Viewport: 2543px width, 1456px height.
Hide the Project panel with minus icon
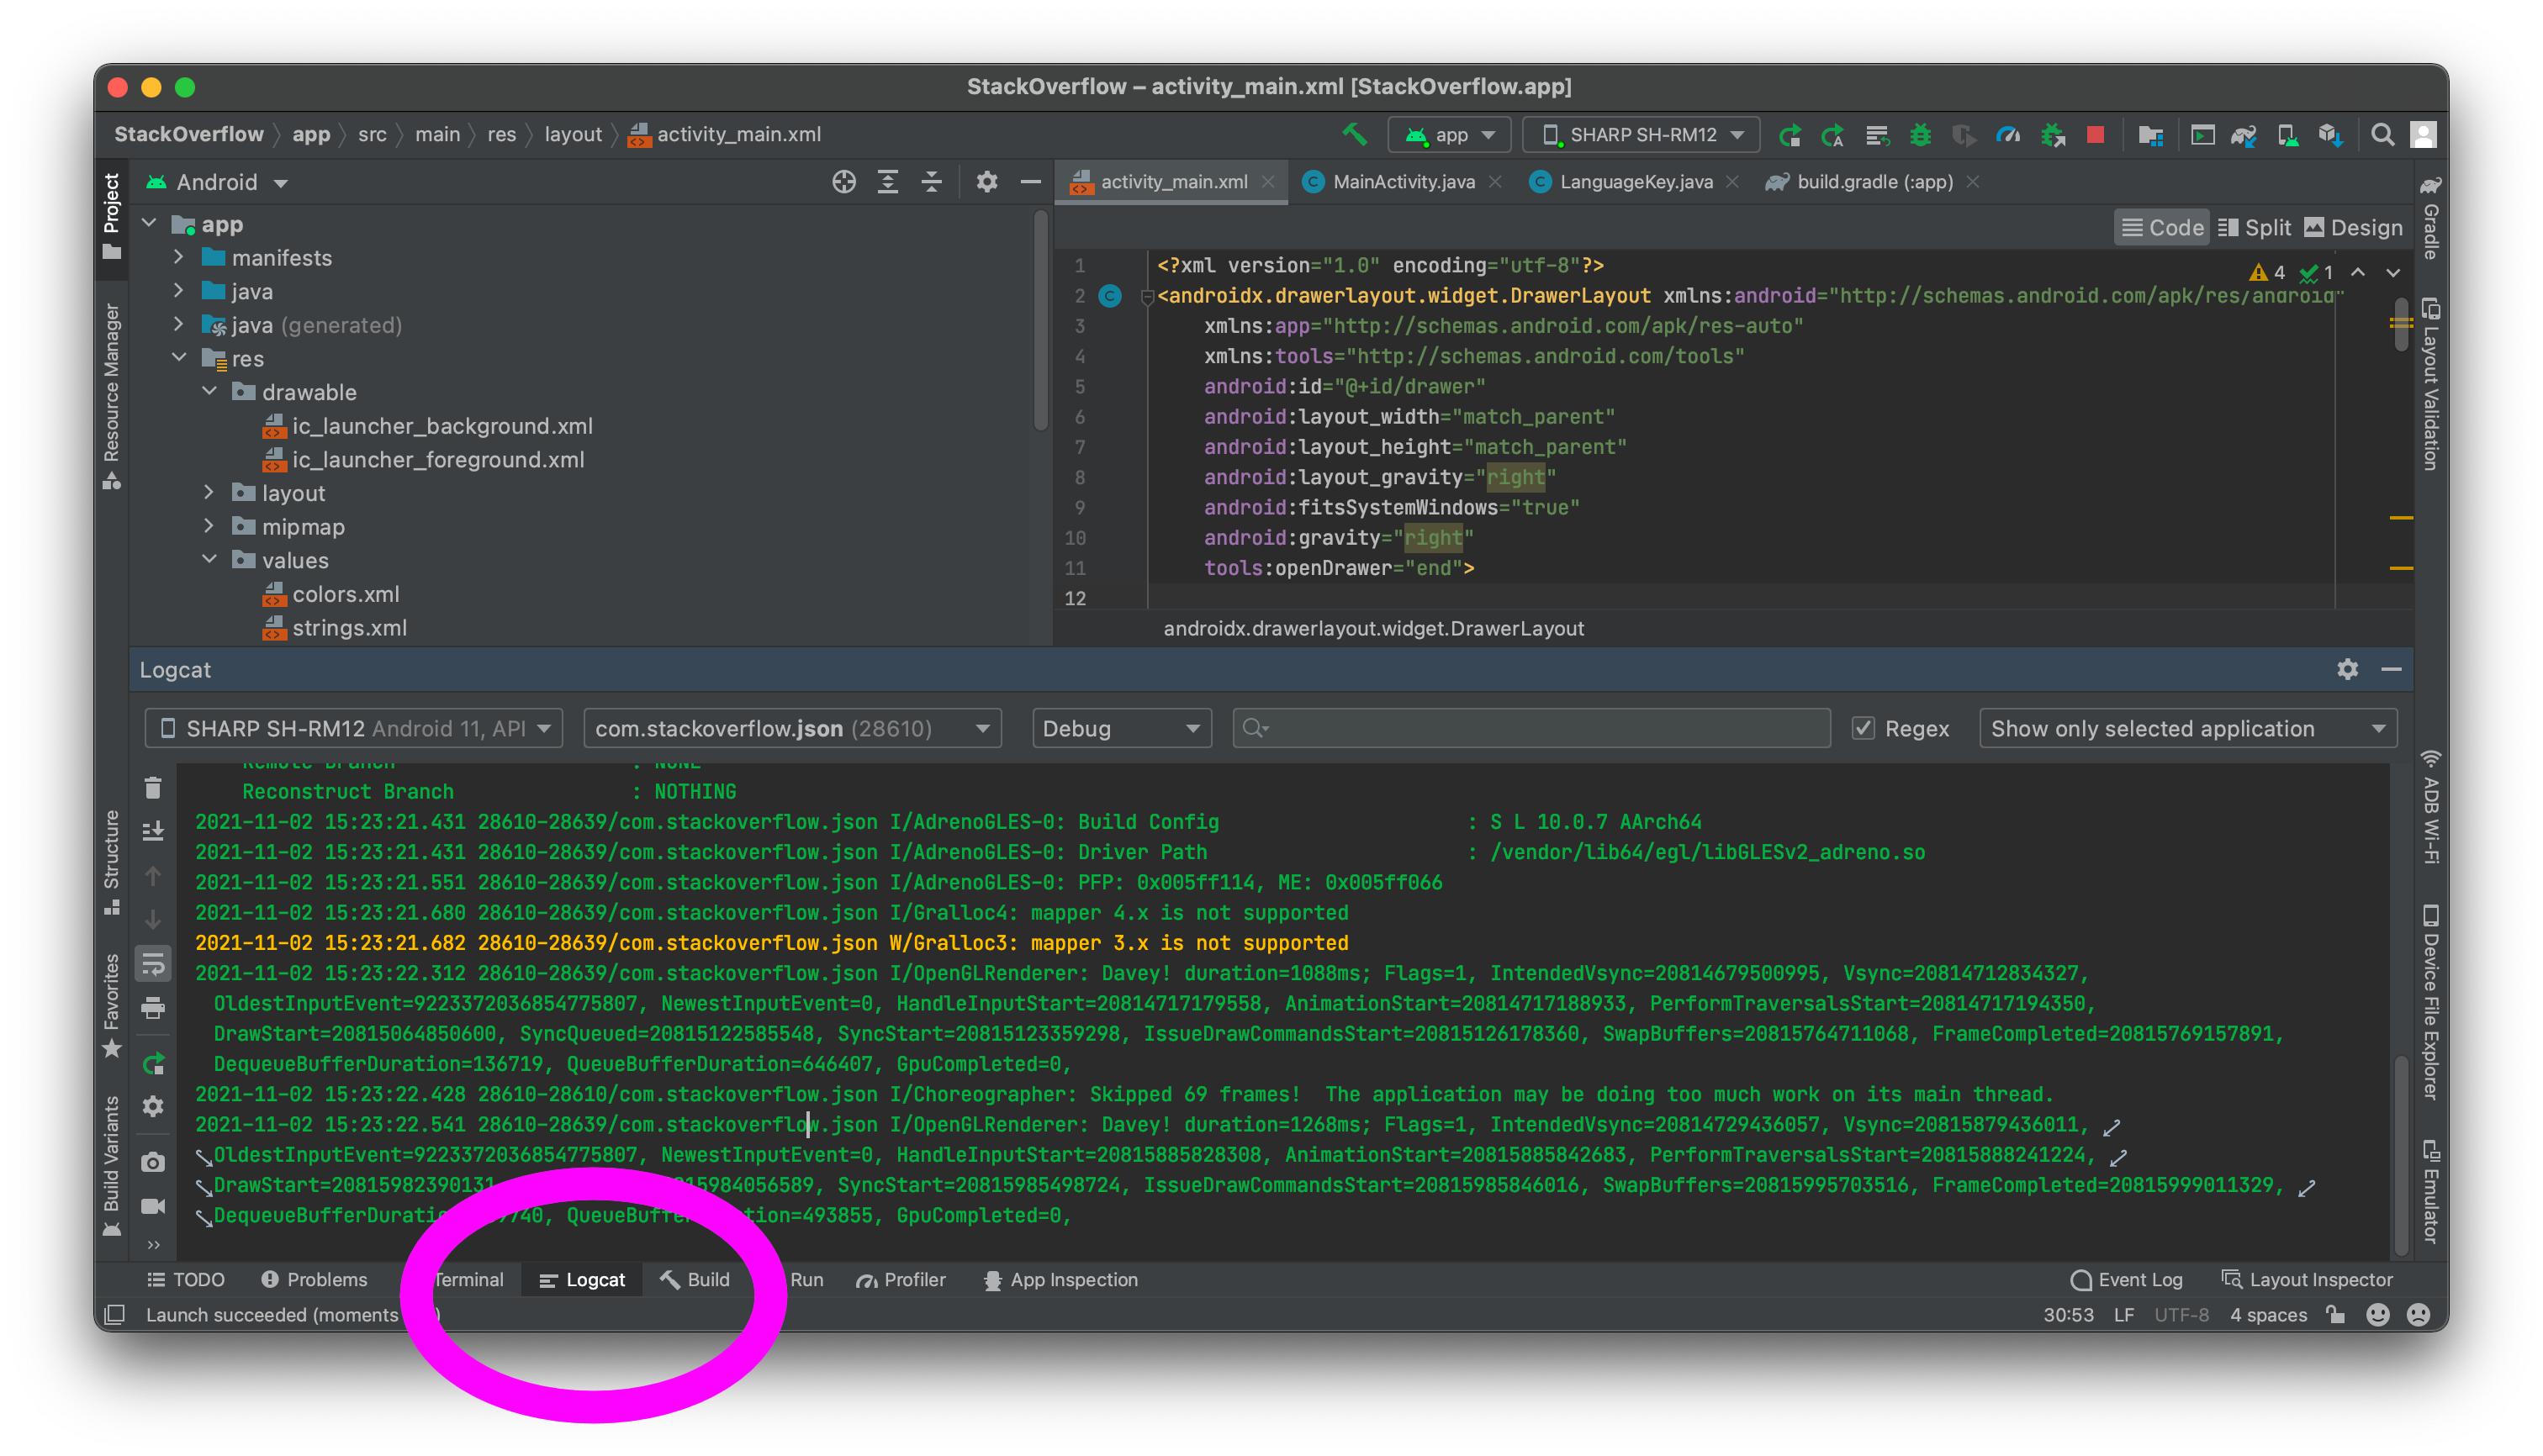click(x=1030, y=182)
